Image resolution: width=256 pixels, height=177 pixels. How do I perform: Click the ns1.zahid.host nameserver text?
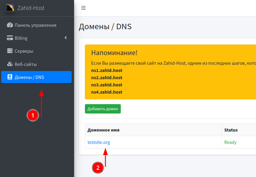106,71
